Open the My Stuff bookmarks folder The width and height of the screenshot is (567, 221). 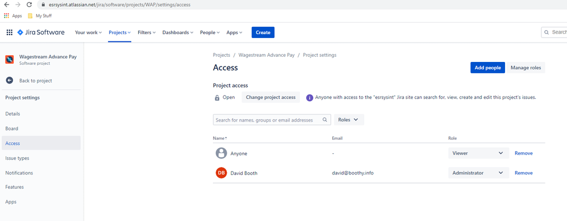[x=40, y=16]
